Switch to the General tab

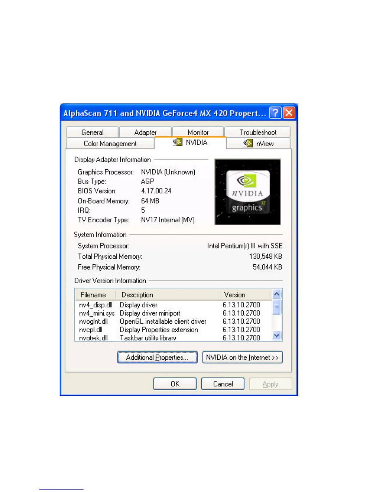pos(92,132)
